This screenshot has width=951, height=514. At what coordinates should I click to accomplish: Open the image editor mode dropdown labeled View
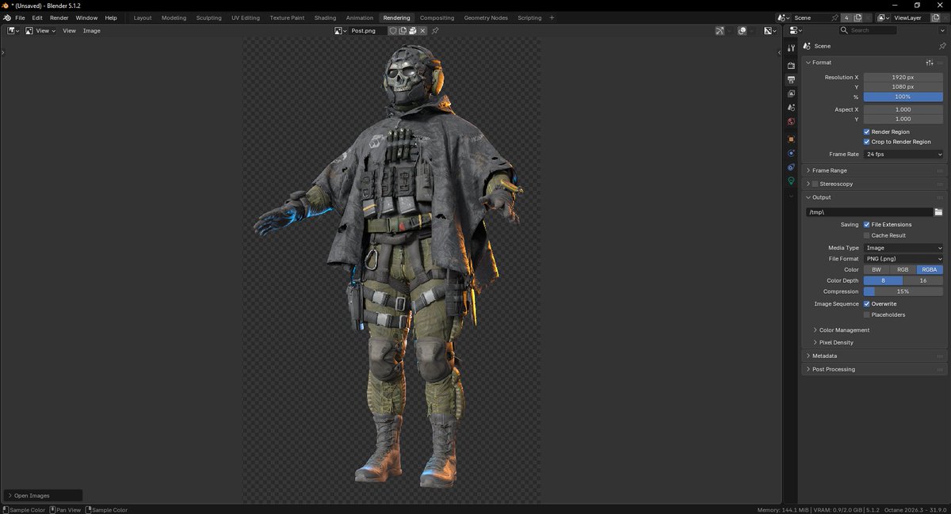pos(40,30)
